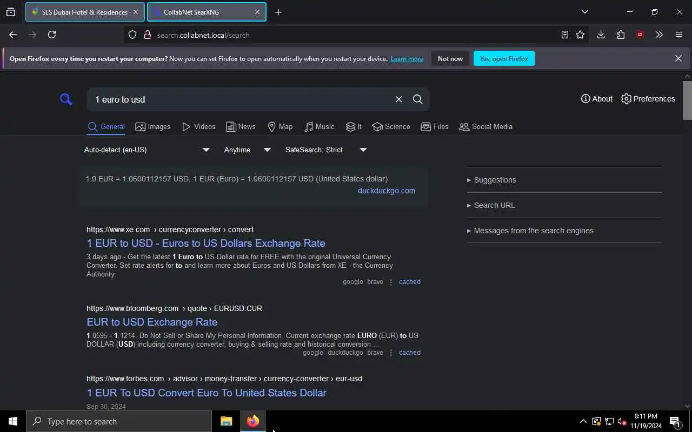692x432 pixels.
Task: List all tabs dropdown arrow
Action: [x=584, y=12]
